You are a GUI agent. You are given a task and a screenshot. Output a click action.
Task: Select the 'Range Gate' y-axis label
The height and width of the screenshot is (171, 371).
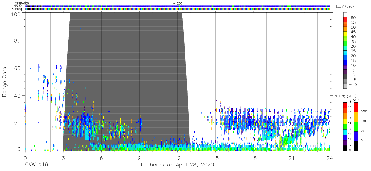(x=5, y=82)
